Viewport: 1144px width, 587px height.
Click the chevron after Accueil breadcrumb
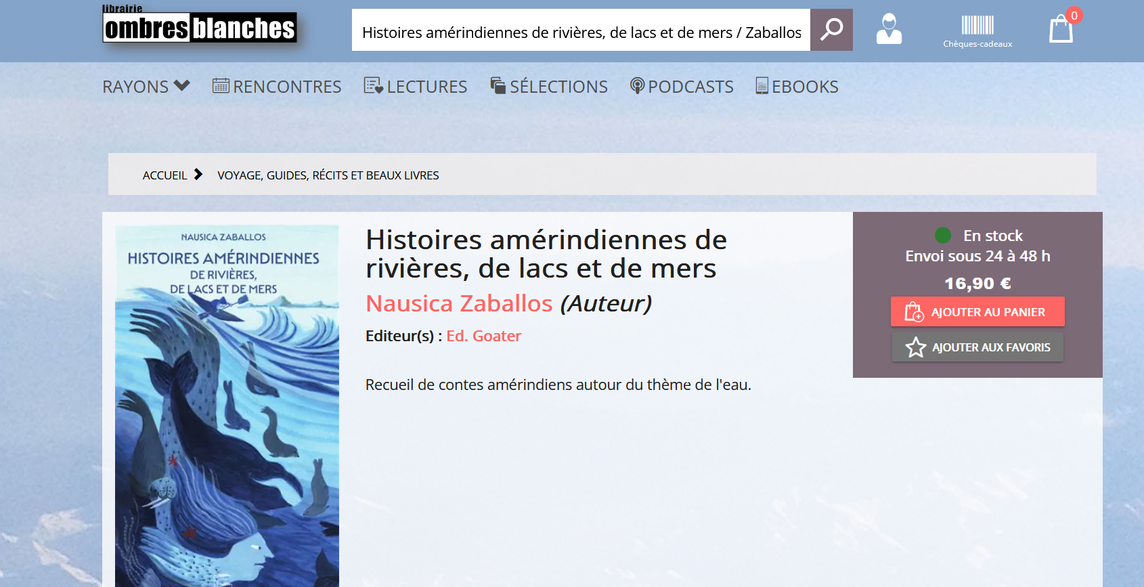(x=198, y=175)
